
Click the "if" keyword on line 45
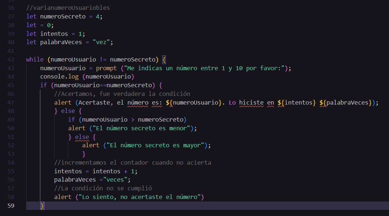click(44, 85)
